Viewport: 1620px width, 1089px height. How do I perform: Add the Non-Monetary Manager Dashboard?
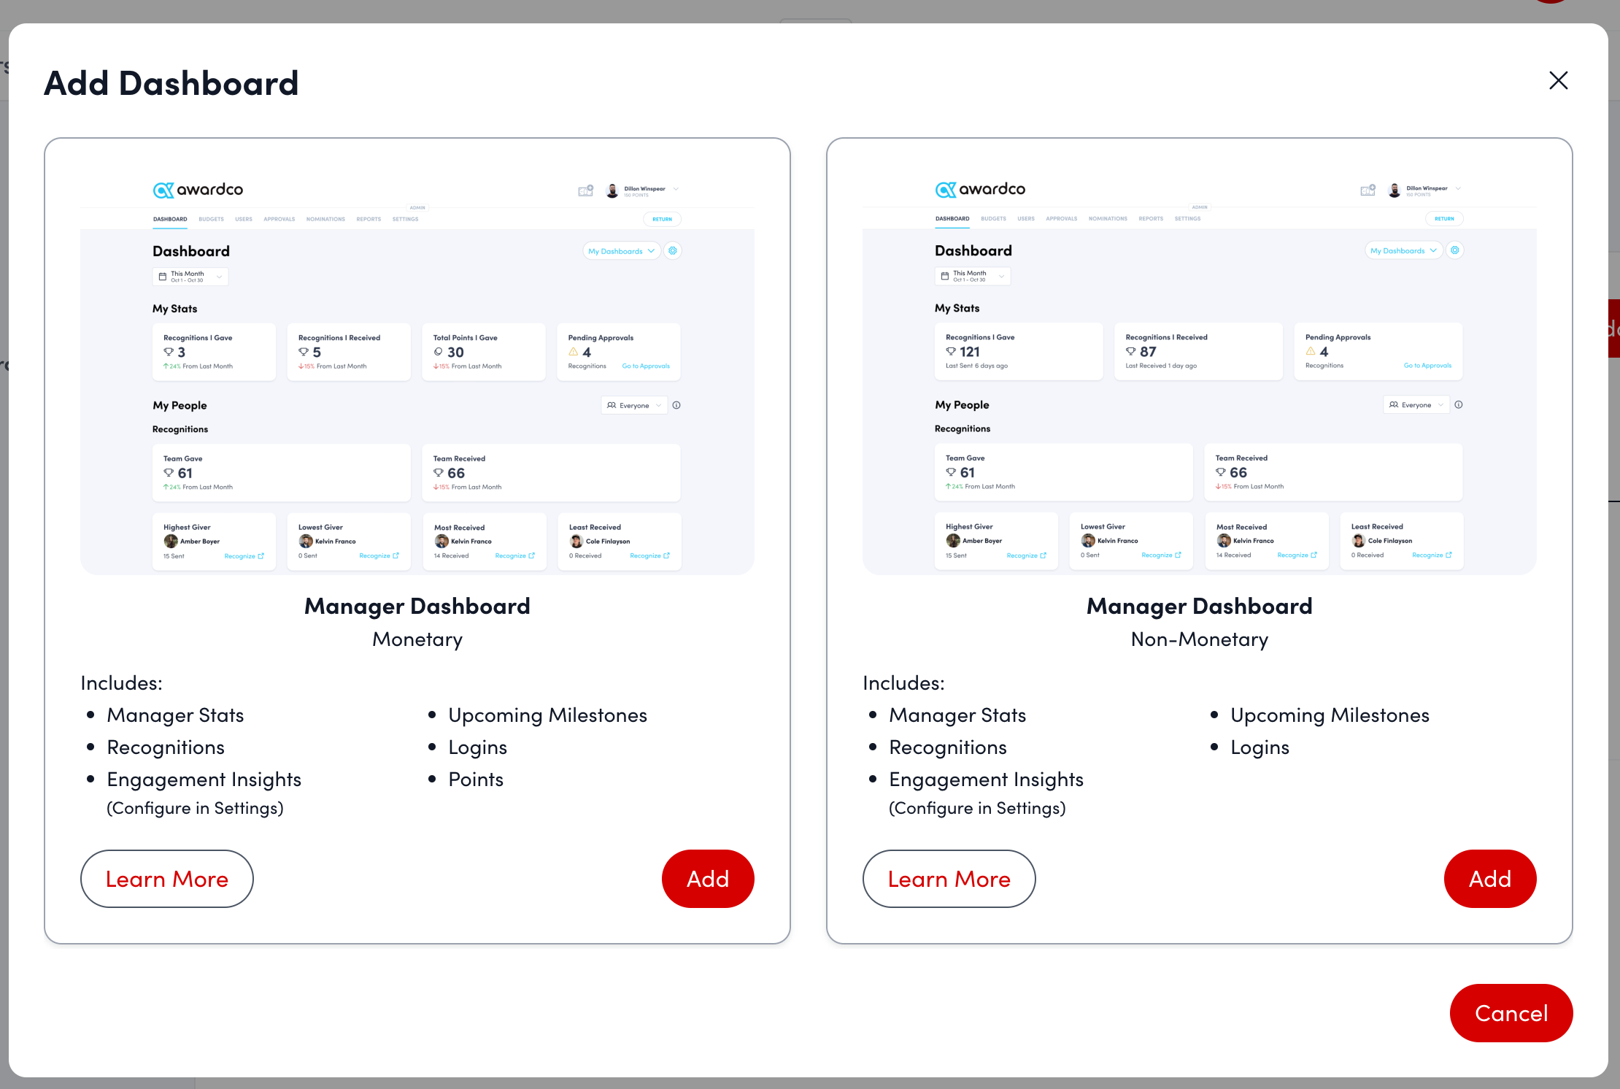(1489, 879)
